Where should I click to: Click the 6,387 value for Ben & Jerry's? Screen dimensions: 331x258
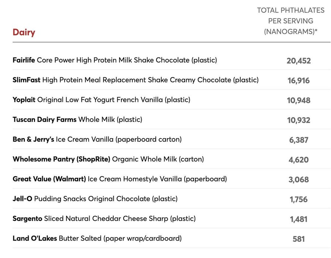coord(299,140)
